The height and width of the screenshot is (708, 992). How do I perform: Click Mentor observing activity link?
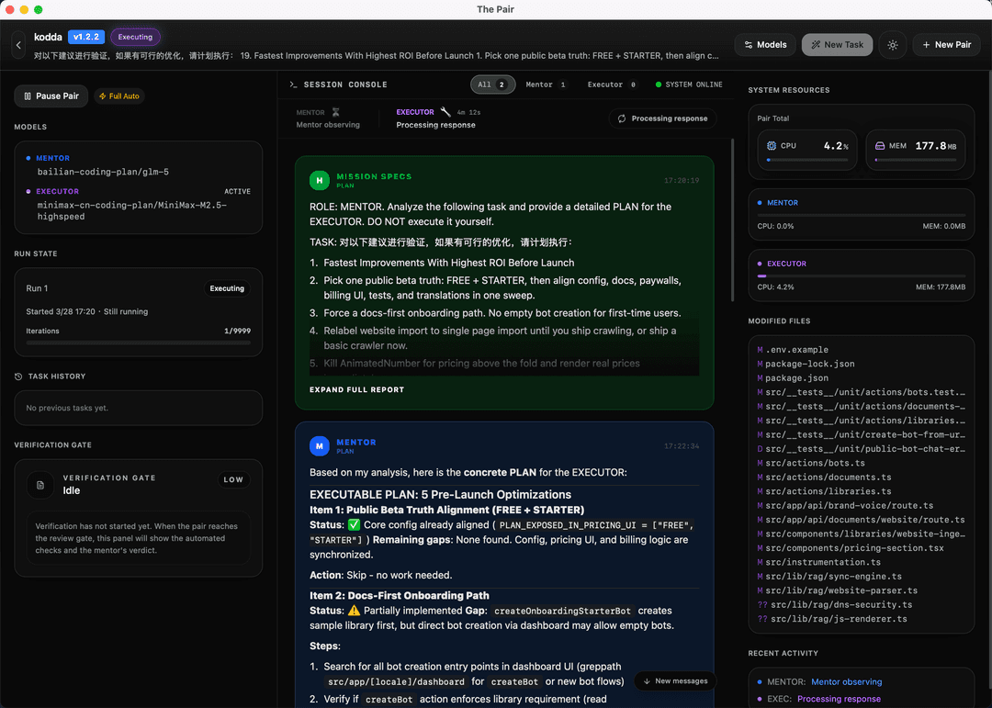(846, 681)
